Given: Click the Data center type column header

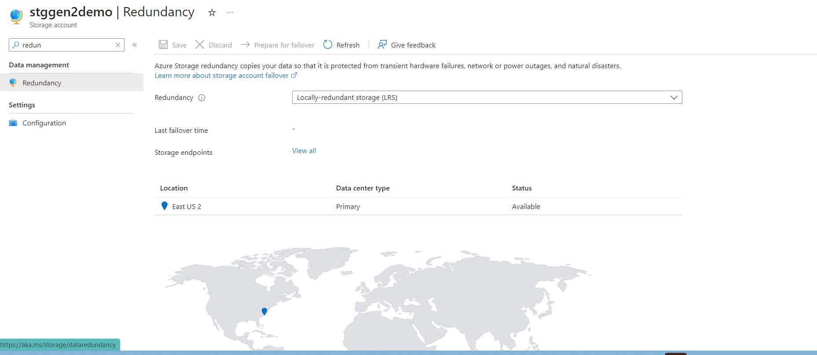Looking at the screenshot, I should 363,188.
